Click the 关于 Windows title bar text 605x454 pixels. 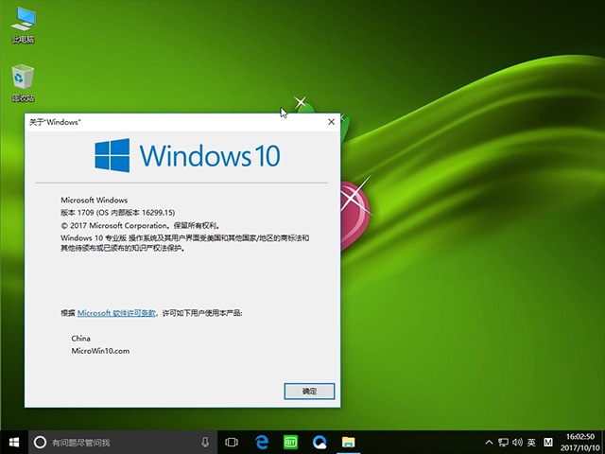(x=55, y=122)
